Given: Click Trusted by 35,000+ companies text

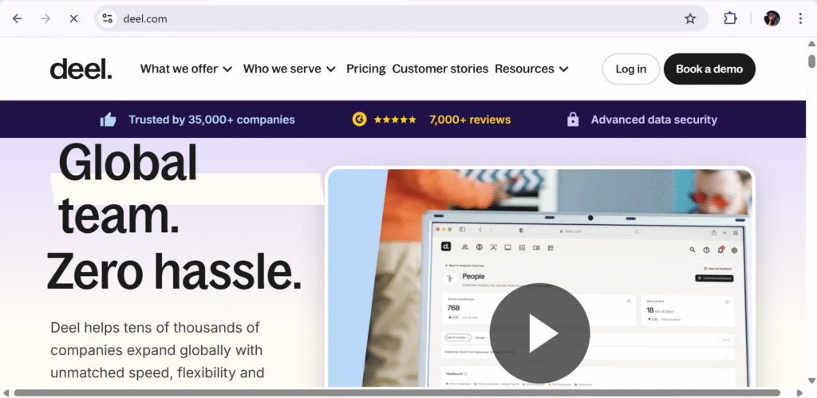Looking at the screenshot, I should pos(211,120).
